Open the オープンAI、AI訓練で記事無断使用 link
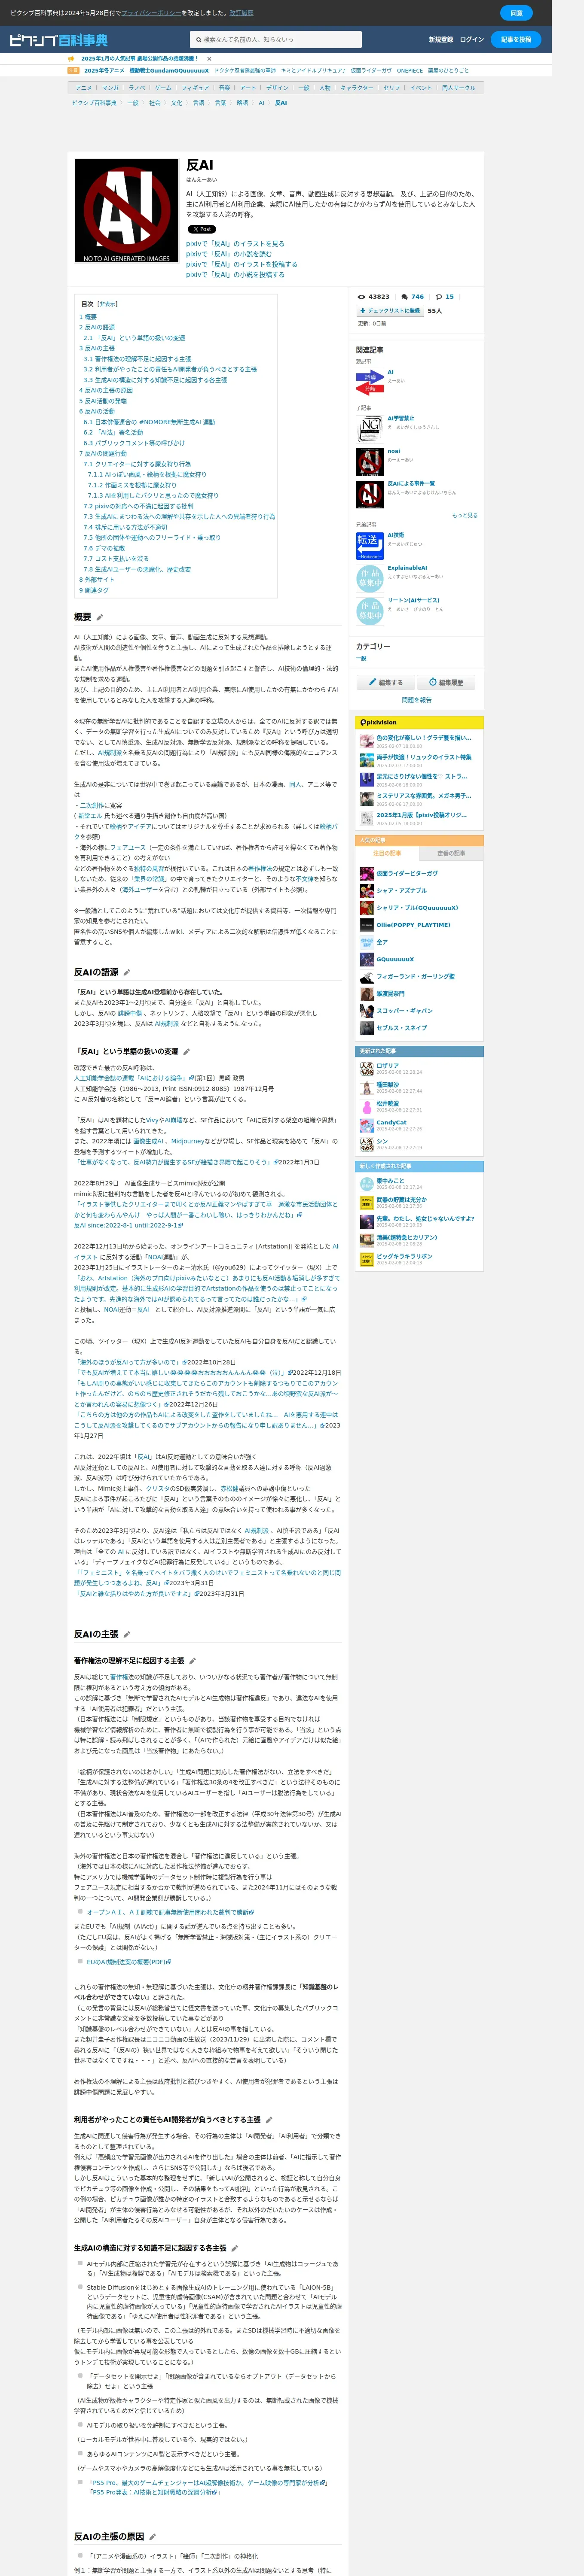584x2576 pixels. point(169,1911)
